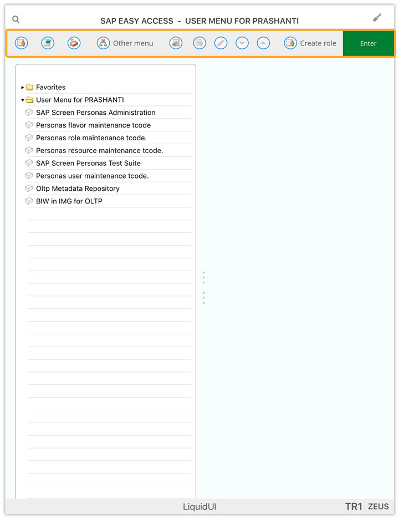Open SAP Screen Personas Administration item
The image size is (399, 519).
(x=96, y=113)
